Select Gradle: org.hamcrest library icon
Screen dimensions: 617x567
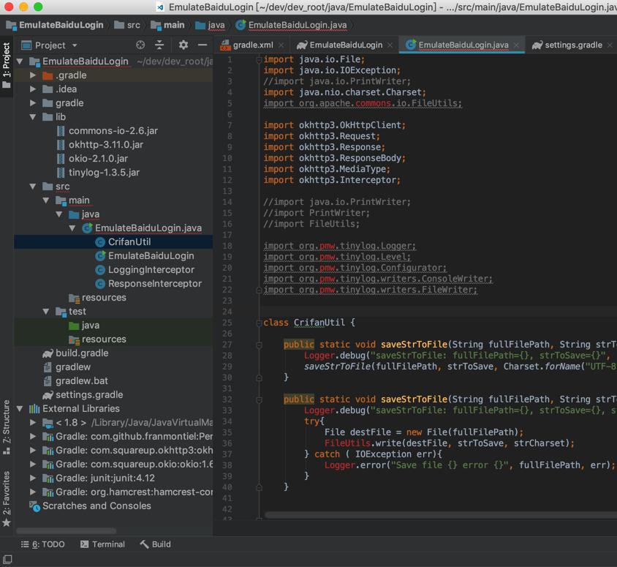click(x=48, y=492)
